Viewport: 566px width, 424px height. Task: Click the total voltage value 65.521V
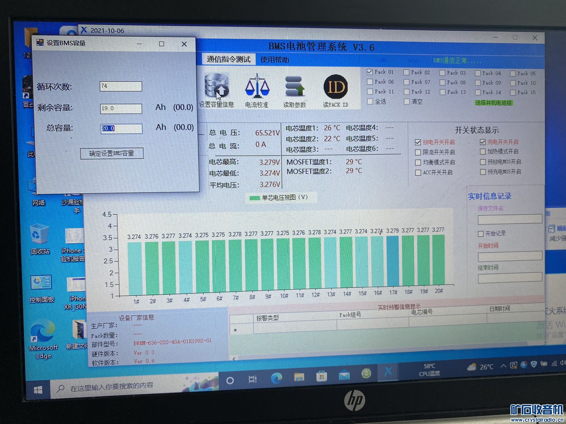[267, 133]
